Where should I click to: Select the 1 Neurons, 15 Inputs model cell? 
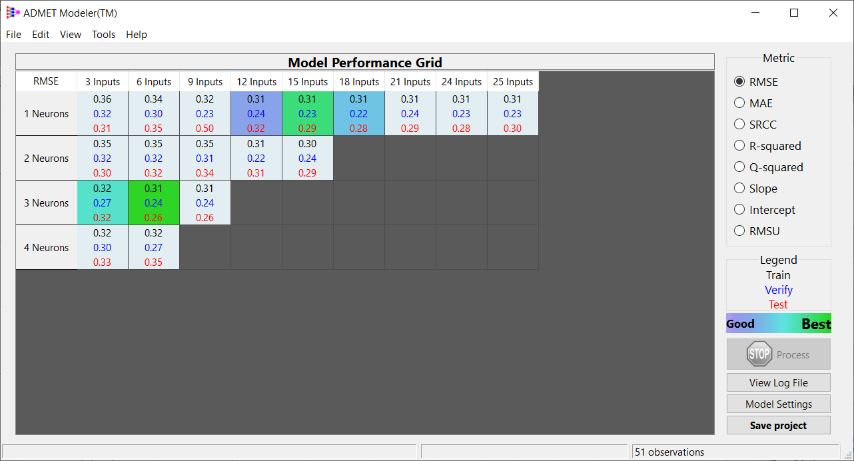pos(307,114)
